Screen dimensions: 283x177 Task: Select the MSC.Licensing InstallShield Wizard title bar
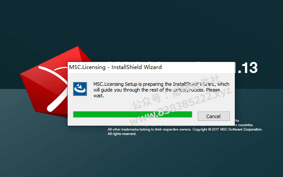[x=151, y=67]
